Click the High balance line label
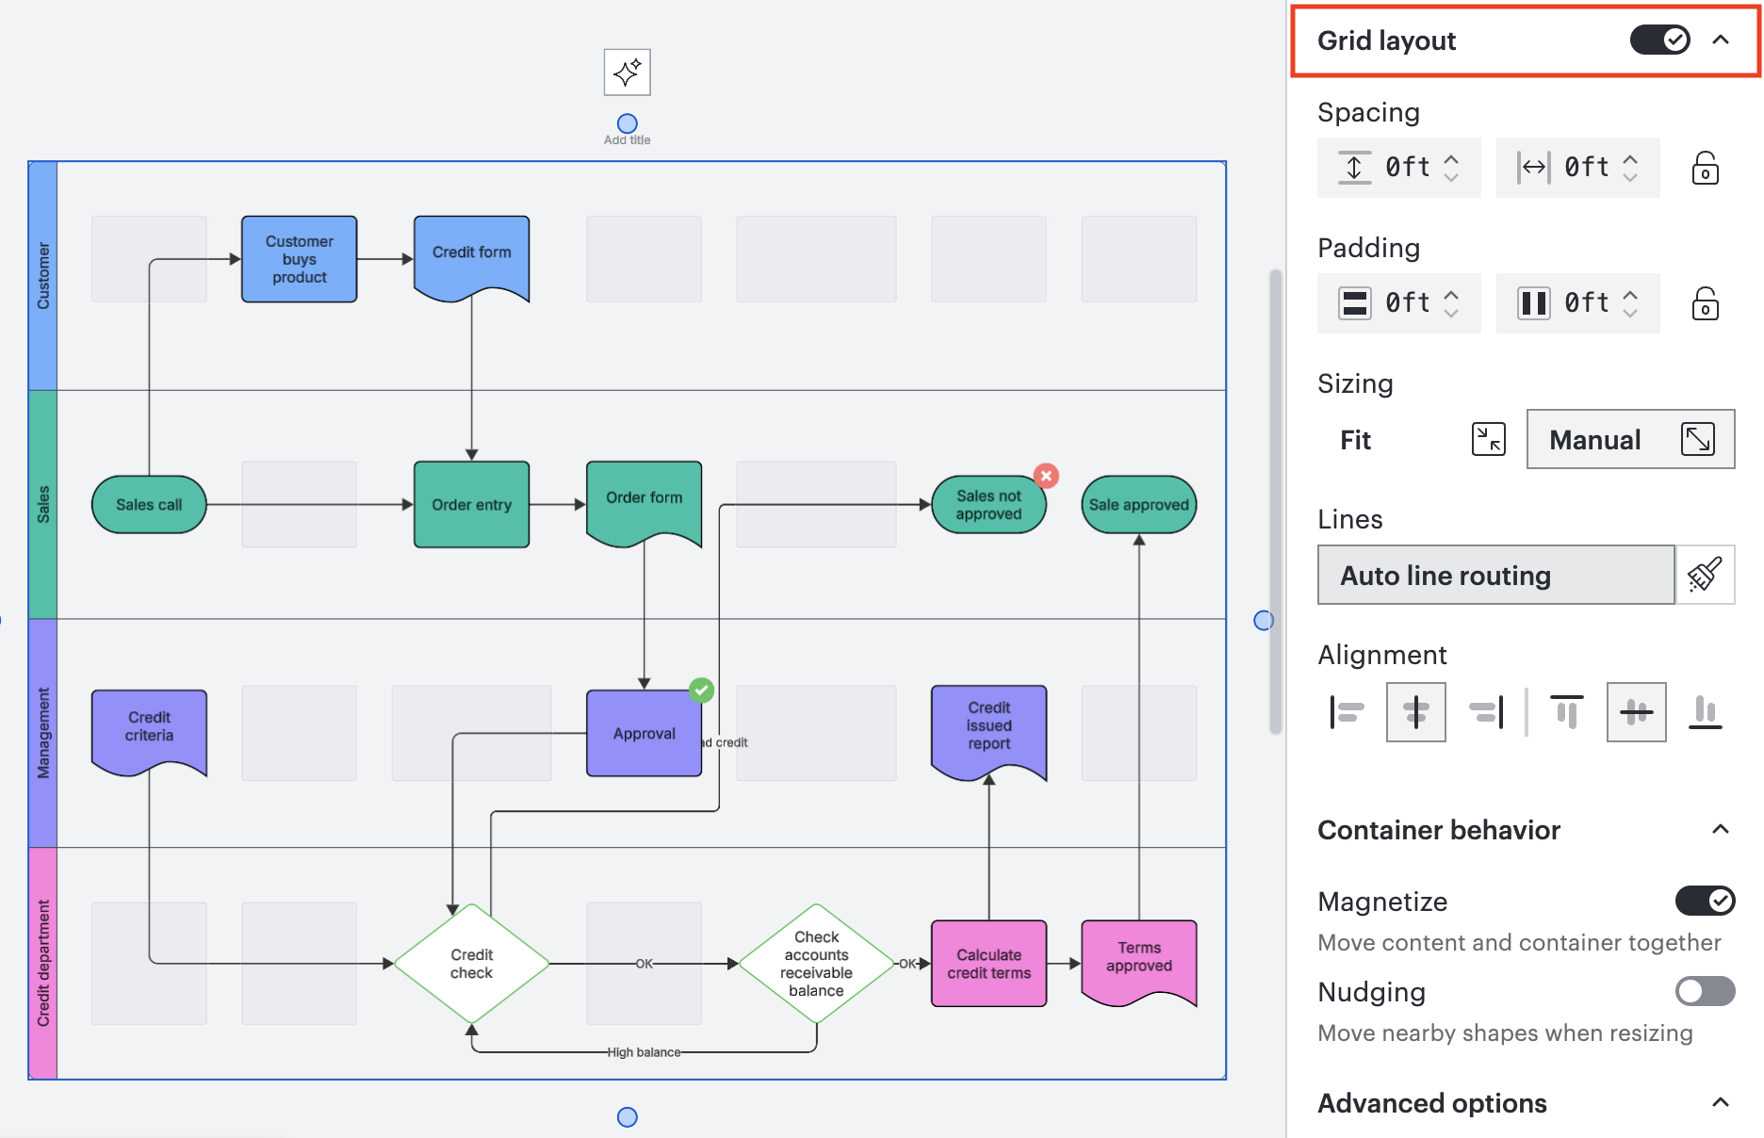The width and height of the screenshot is (1764, 1138). coord(644,1052)
